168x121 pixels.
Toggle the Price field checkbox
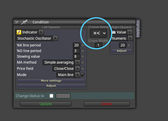[83, 69]
